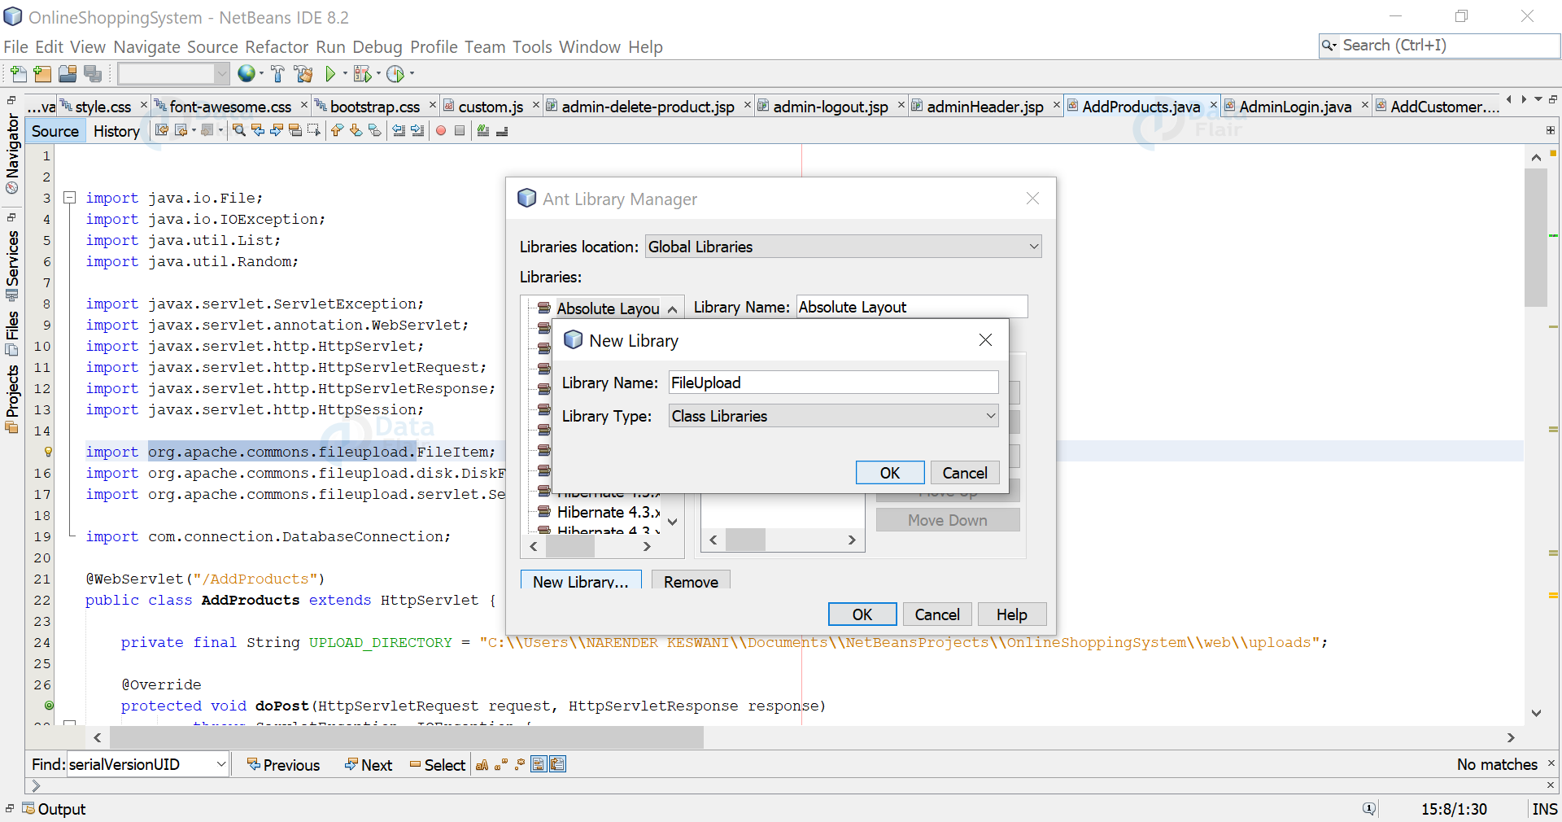This screenshot has height=822, width=1562.
Task: Click the Build Project hammer icon
Action: pyautogui.click(x=277, y=74)
